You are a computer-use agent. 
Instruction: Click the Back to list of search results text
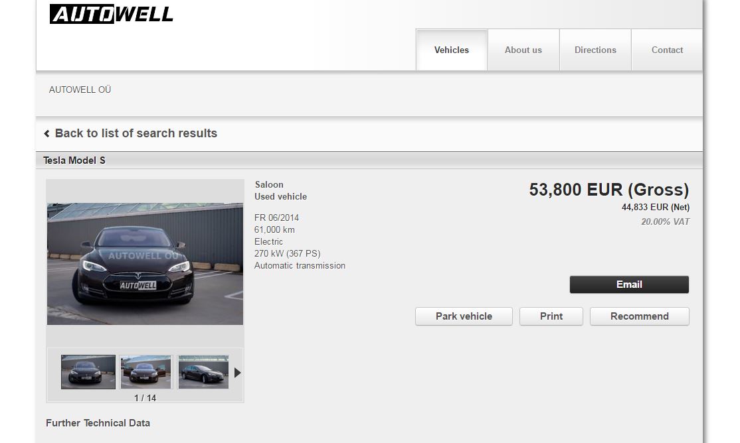click(x=136, y=133)
